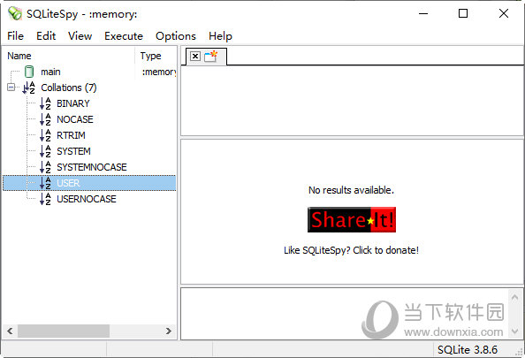Select the USERNOCASE collation
Image resolution: width=525 pixels, height=358 pixels.
pos(87,199)
